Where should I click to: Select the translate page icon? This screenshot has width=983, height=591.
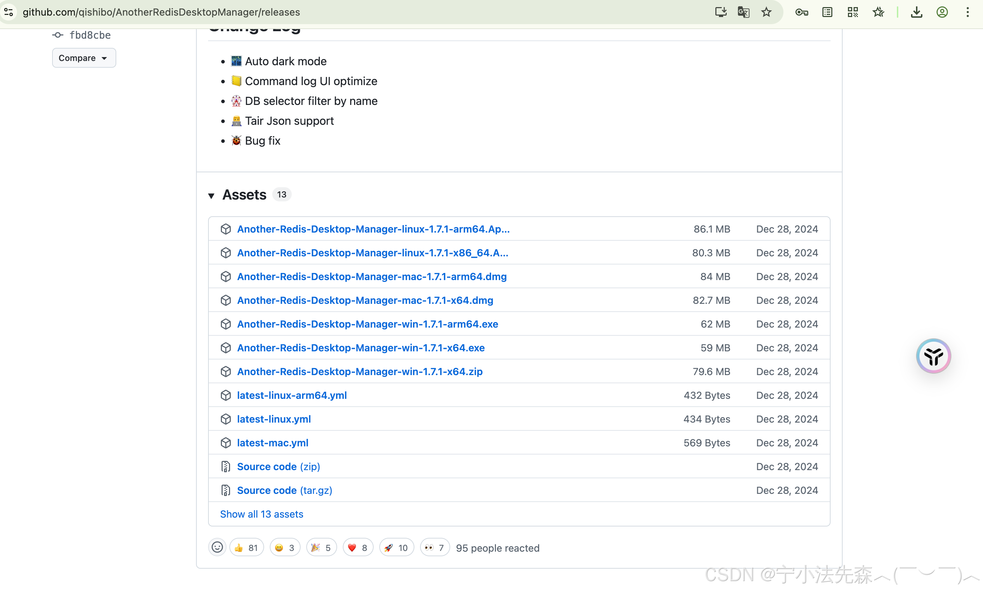pyautogui.click(x=743, y=12)
